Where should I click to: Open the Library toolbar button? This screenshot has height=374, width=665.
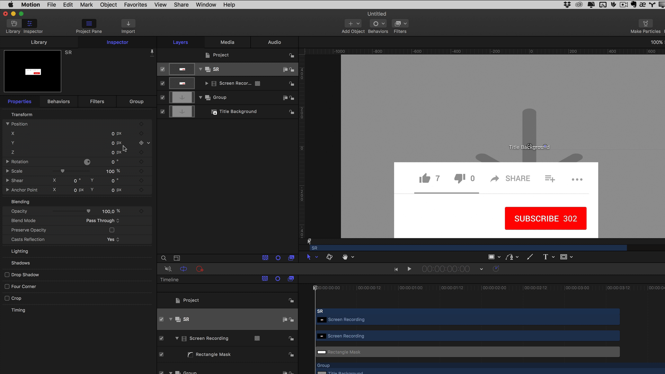pyautogui.click(x=14, y=24)
